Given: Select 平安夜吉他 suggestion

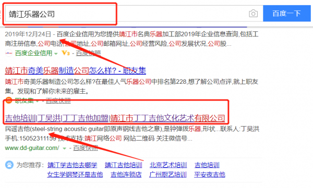Looking at the screenshot, I should click(210, 174).
